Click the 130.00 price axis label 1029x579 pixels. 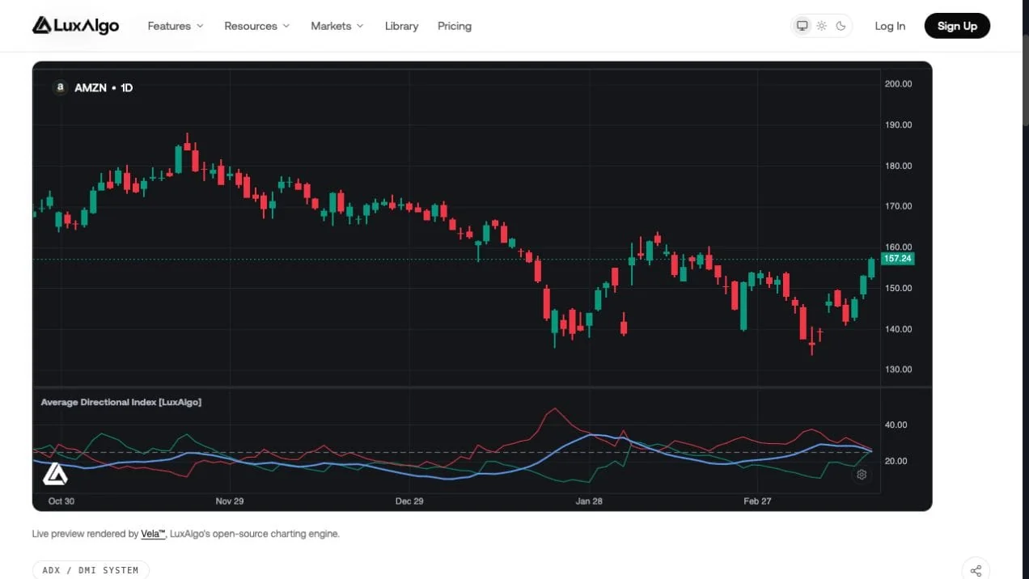click(x=899, y=370)
